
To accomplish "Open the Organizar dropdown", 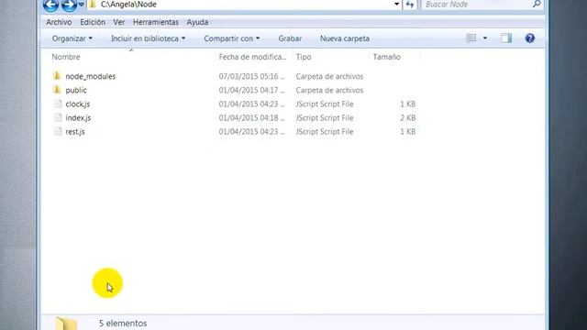I will click(x=72, y=38).
